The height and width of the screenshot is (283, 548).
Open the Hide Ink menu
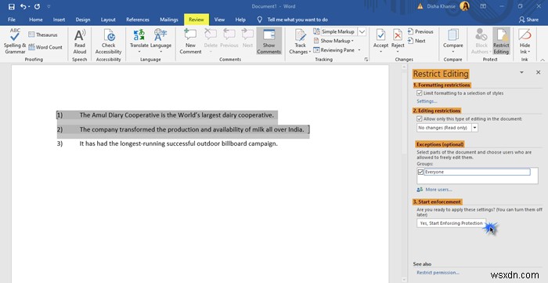[x=525, y=42]
